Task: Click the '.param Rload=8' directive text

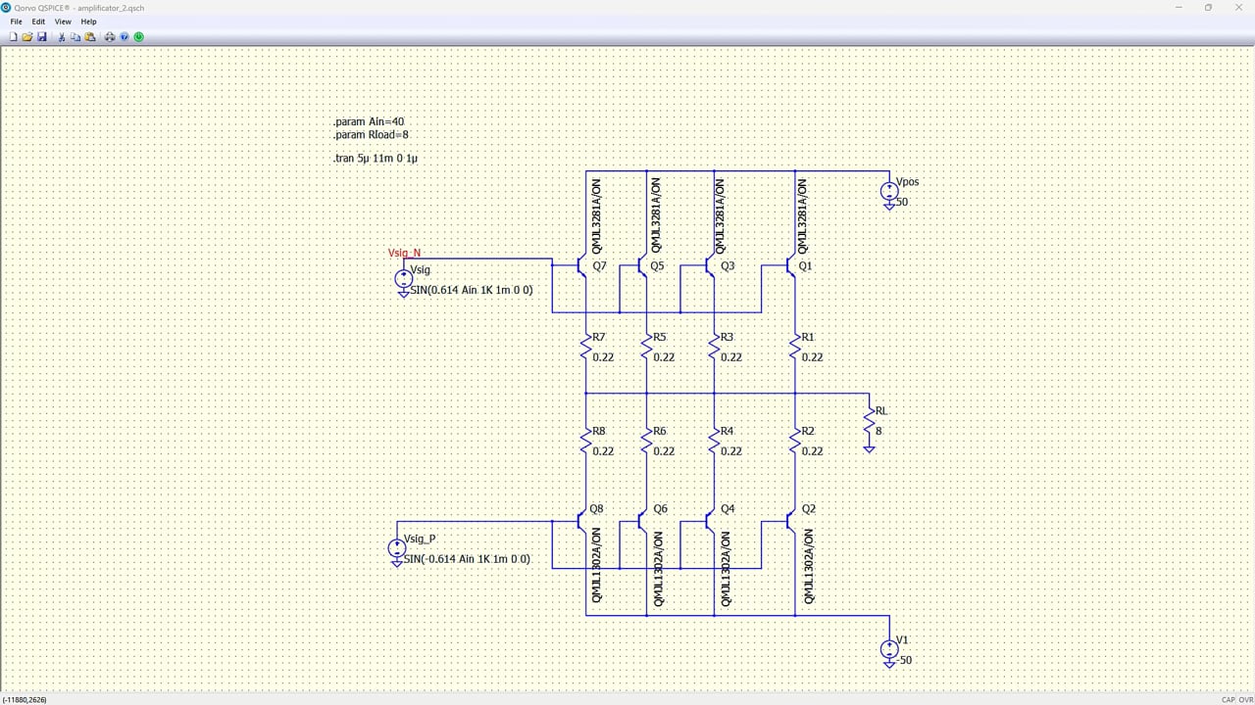Action: [x=372, y=134]
